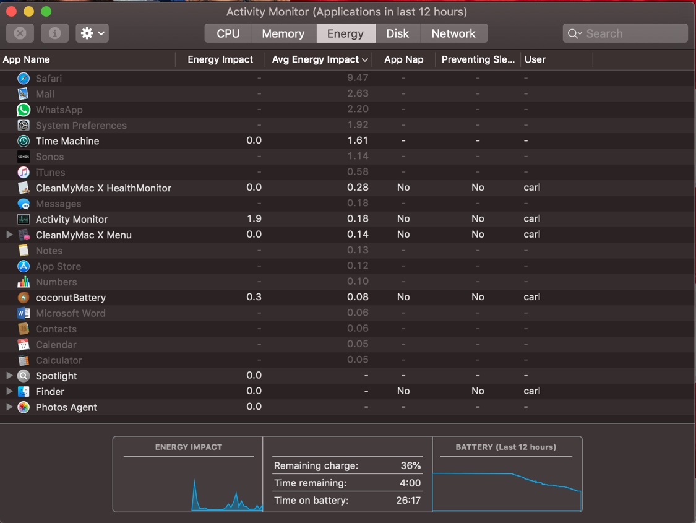Switch to the CPU tab

[x=228, y=33]
